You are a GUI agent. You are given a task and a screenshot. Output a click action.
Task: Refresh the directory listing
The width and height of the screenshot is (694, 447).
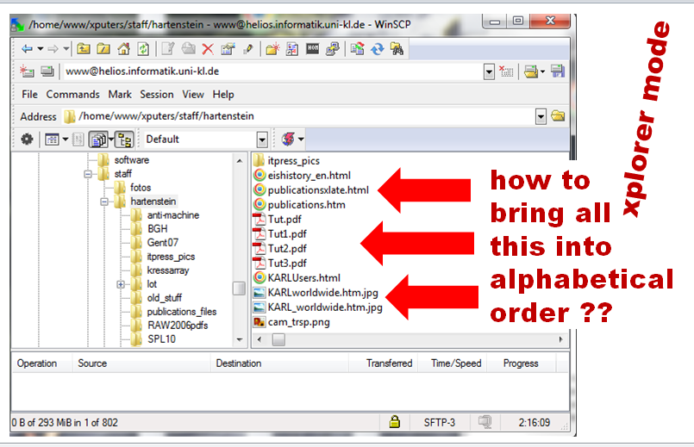coord(142,49)
